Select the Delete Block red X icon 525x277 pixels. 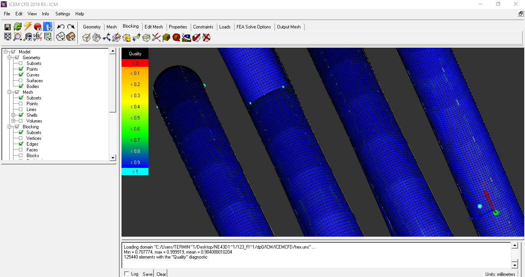(207, 38)
